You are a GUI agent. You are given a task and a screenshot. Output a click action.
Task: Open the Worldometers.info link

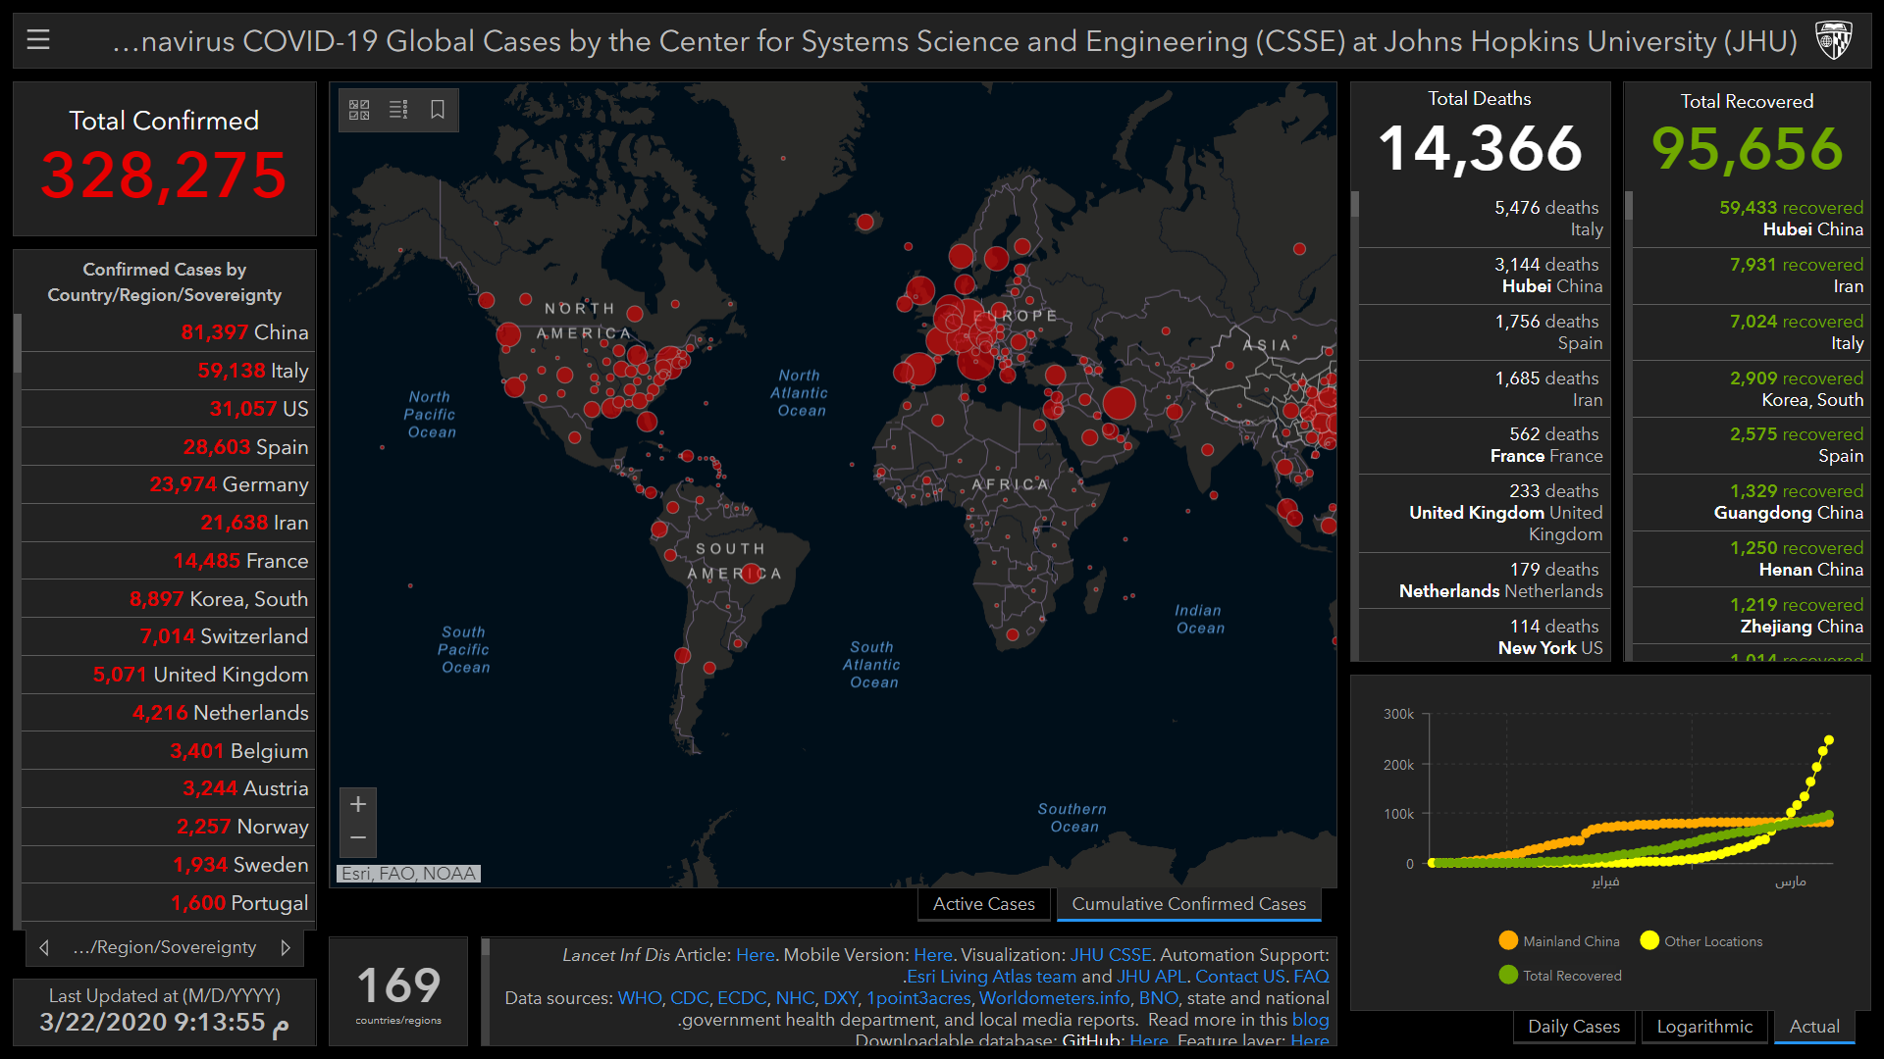click(x=1054, y=998)
